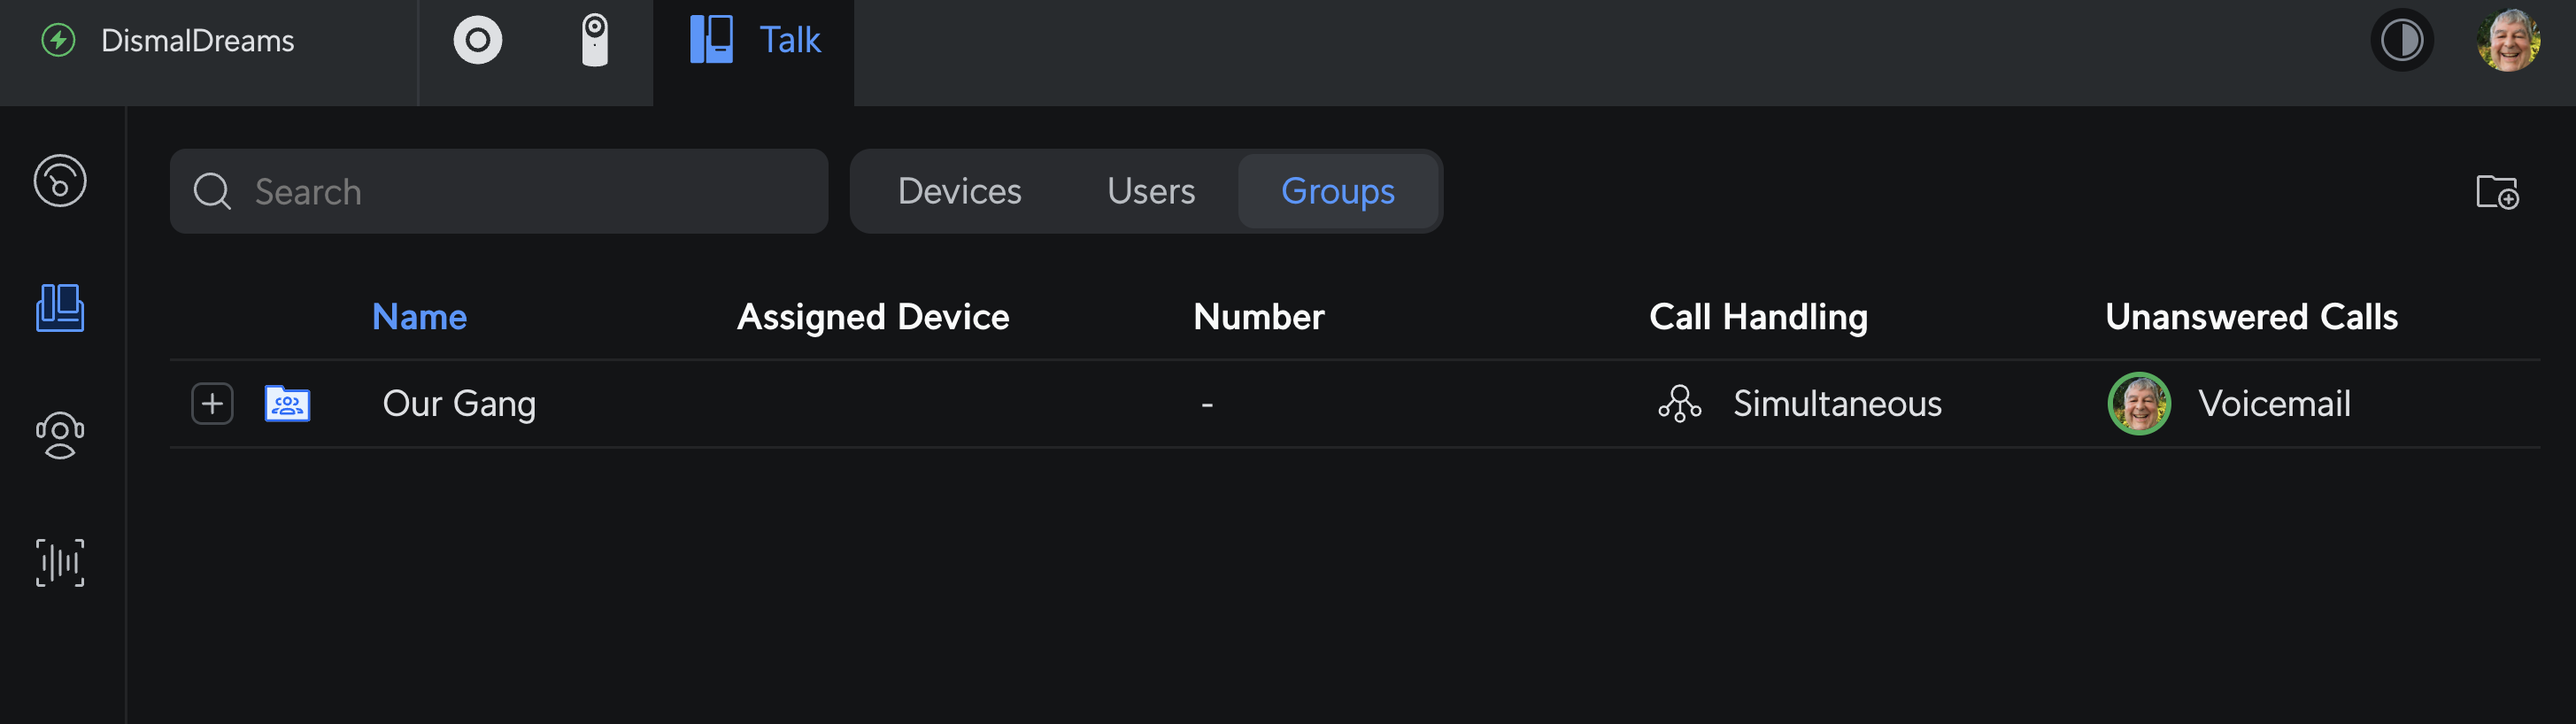Click the Simultaneous call handling icon
2576x724 pixels.
tap(1679, 404)
